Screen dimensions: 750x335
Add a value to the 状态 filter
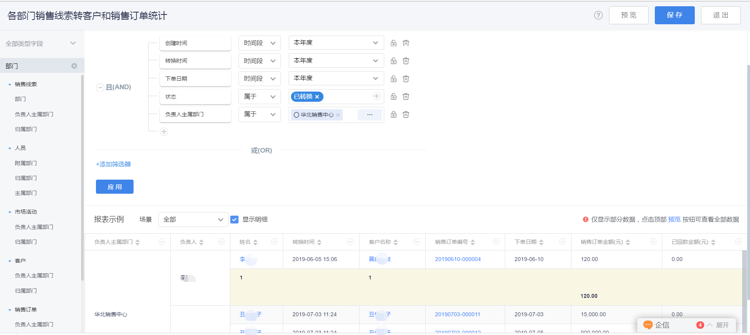click(376, 96)
